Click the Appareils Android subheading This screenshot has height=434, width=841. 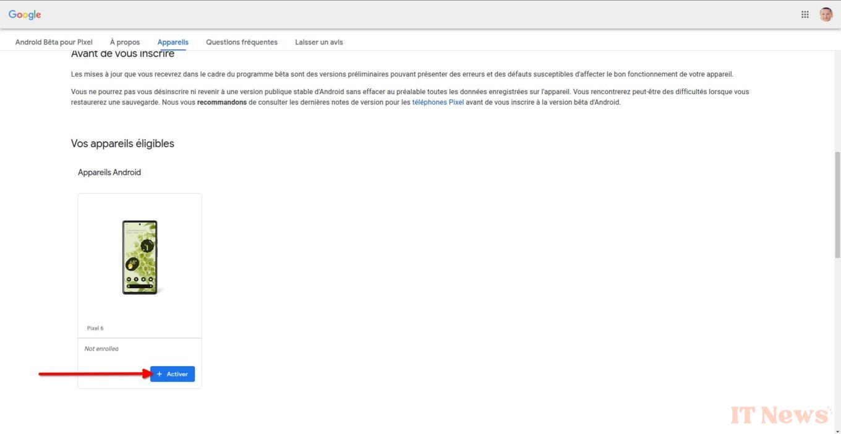tap(109, 172)
